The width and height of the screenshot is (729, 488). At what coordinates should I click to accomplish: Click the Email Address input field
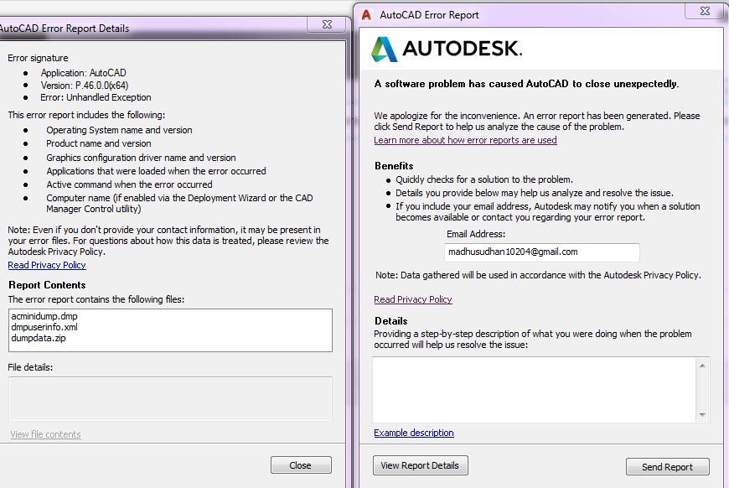(x=541, y=252)
